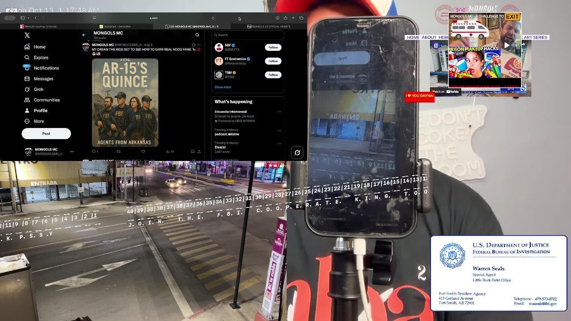Click the white Post button

click(x=46, y=134)
